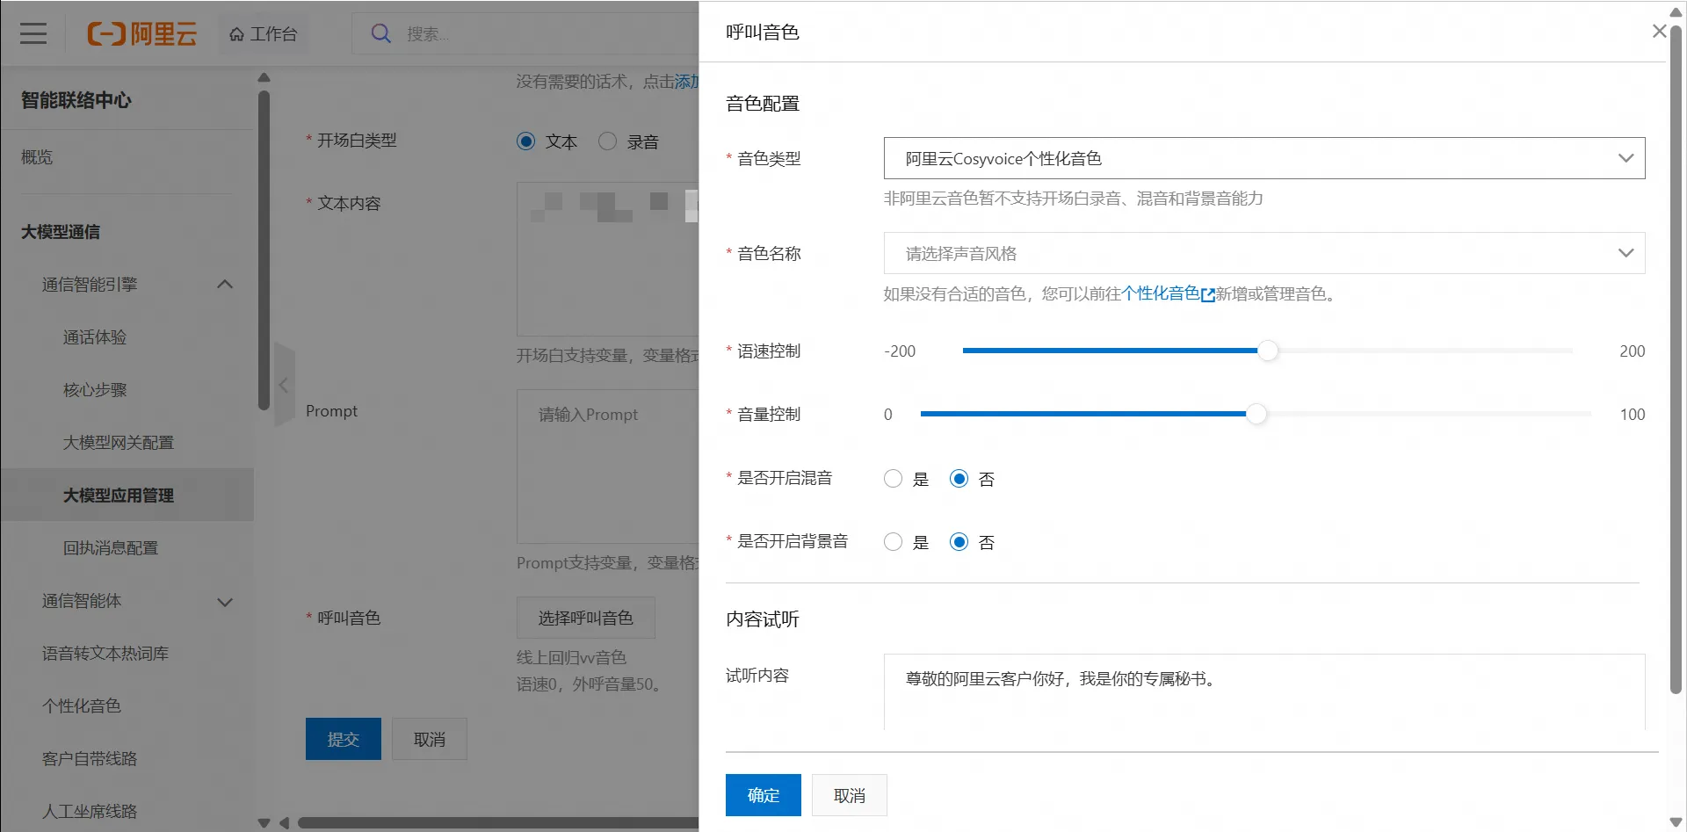Click the horizontal scrollbar left arrow
This screenshot has width=1687, height=832.
(284, 823)
